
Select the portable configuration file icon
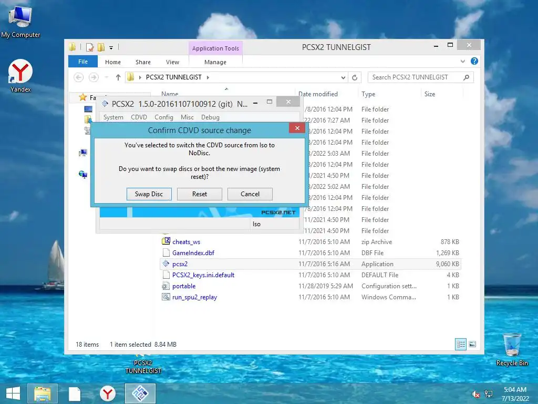point(166,286)
